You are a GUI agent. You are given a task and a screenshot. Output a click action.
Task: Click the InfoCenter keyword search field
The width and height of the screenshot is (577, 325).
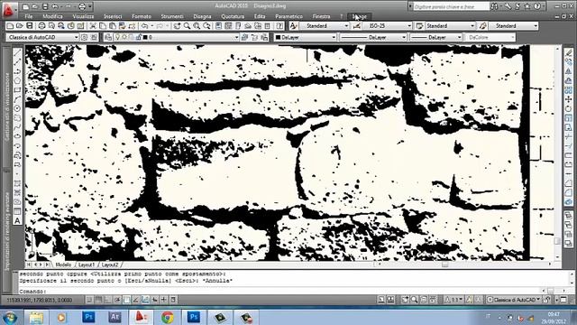click(451, 6)
